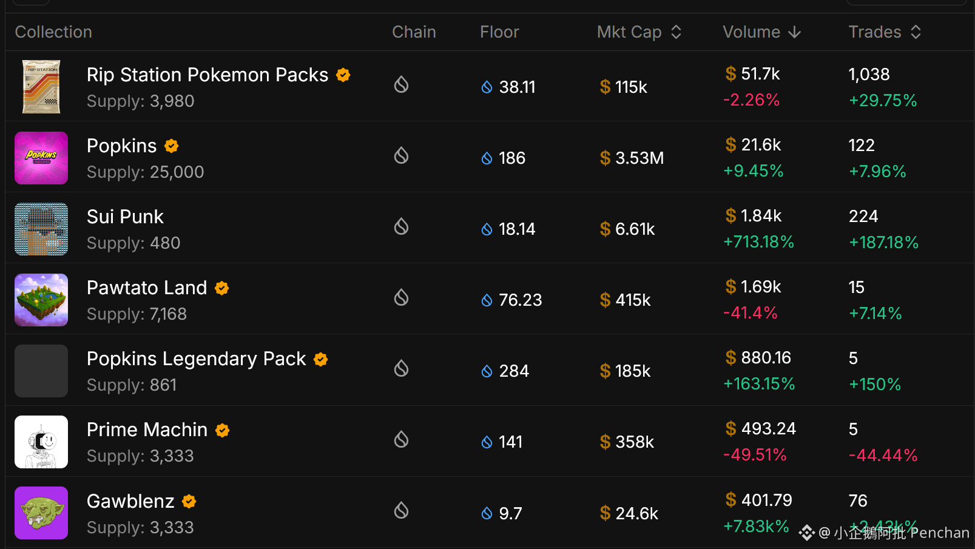
Task: Click Sui droplet icon beside floor 186
Action: (487, 158)
